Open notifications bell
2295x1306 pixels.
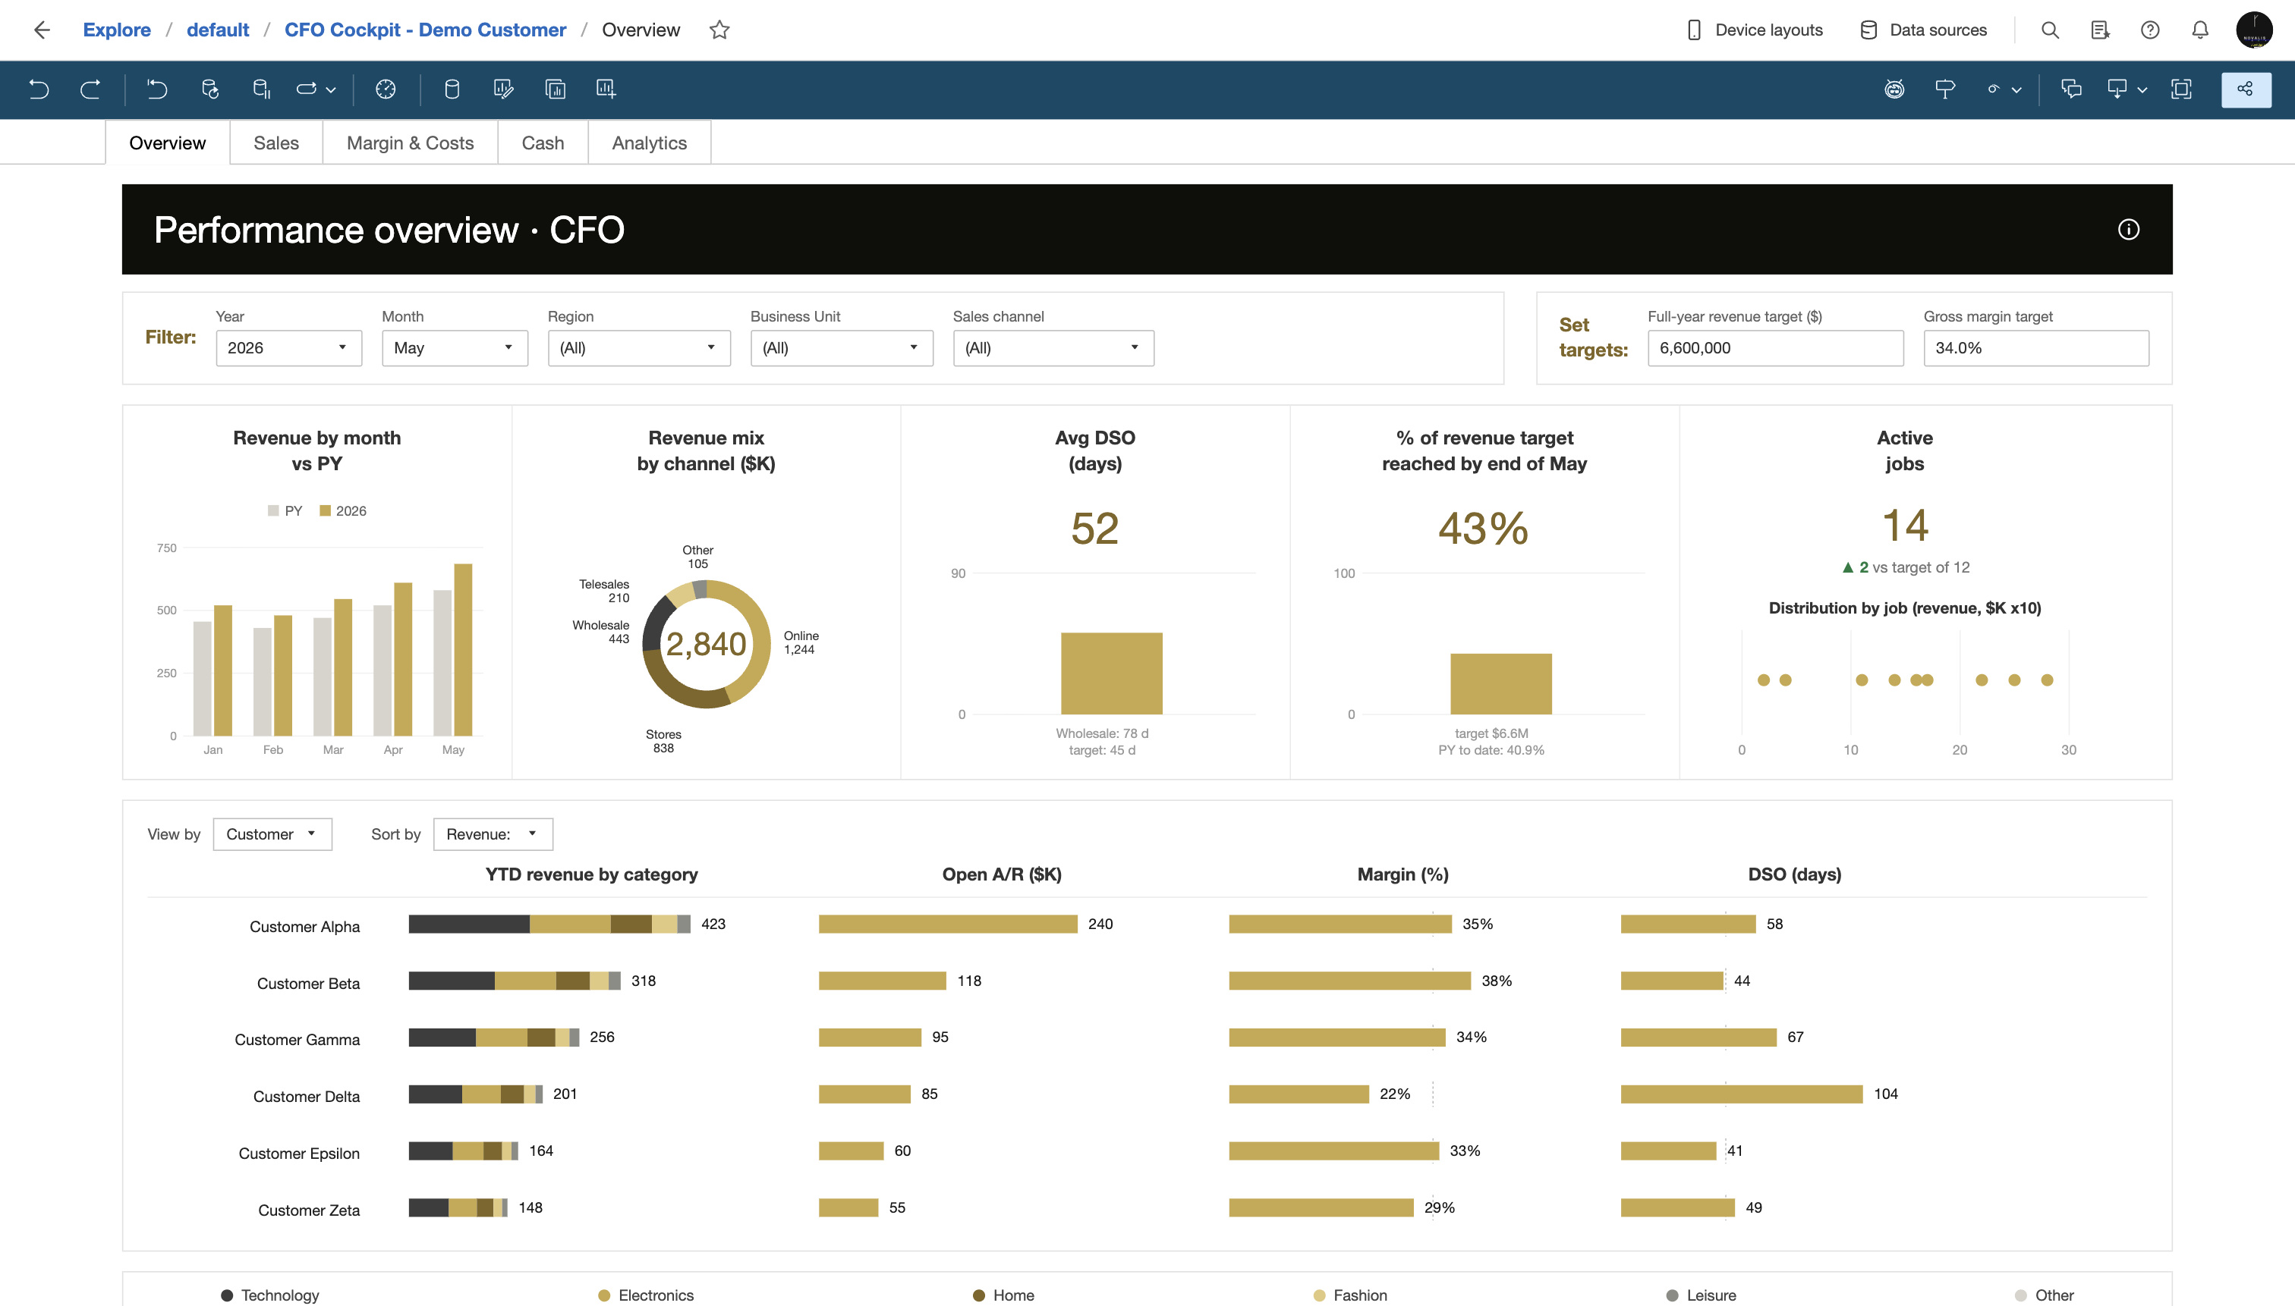click(2200, 30)
